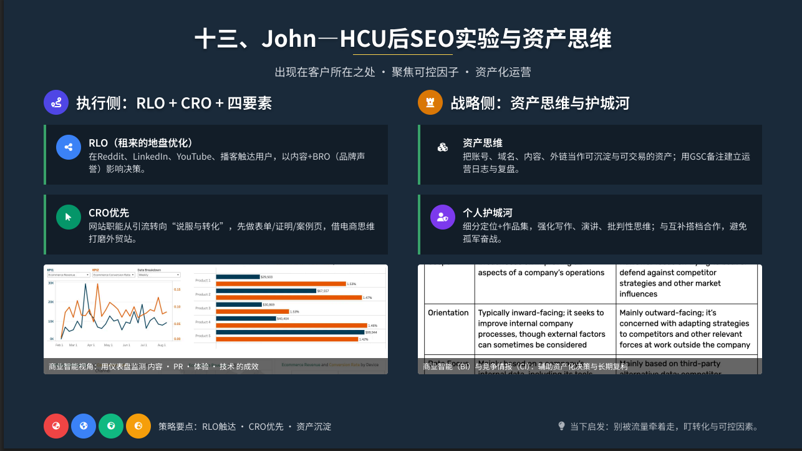802x451 pixels.
Task: Click the lightbulb icon before 当下启发
Action: coord(561,426)
